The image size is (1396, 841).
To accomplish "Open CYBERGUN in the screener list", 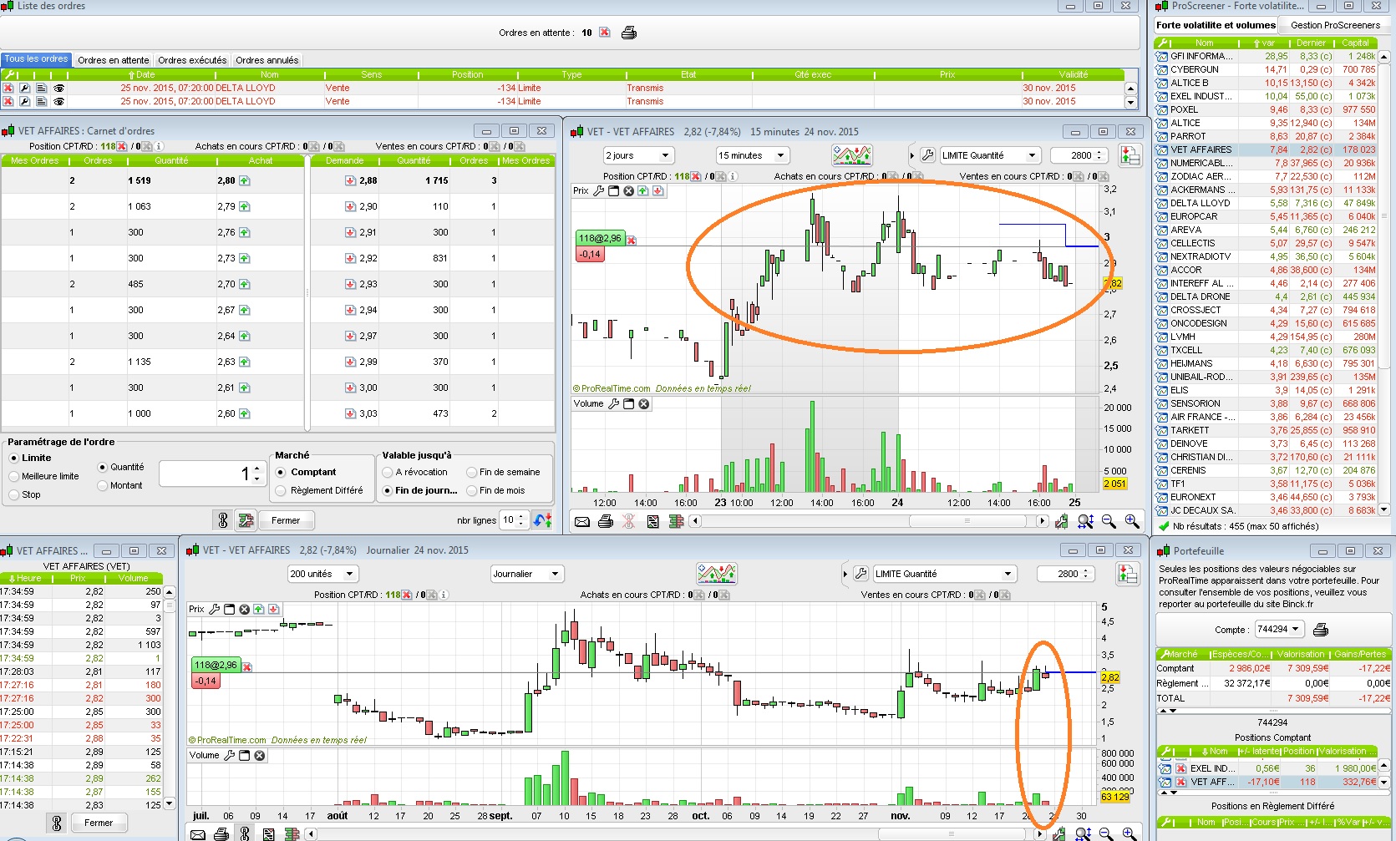I will 1195,69.
